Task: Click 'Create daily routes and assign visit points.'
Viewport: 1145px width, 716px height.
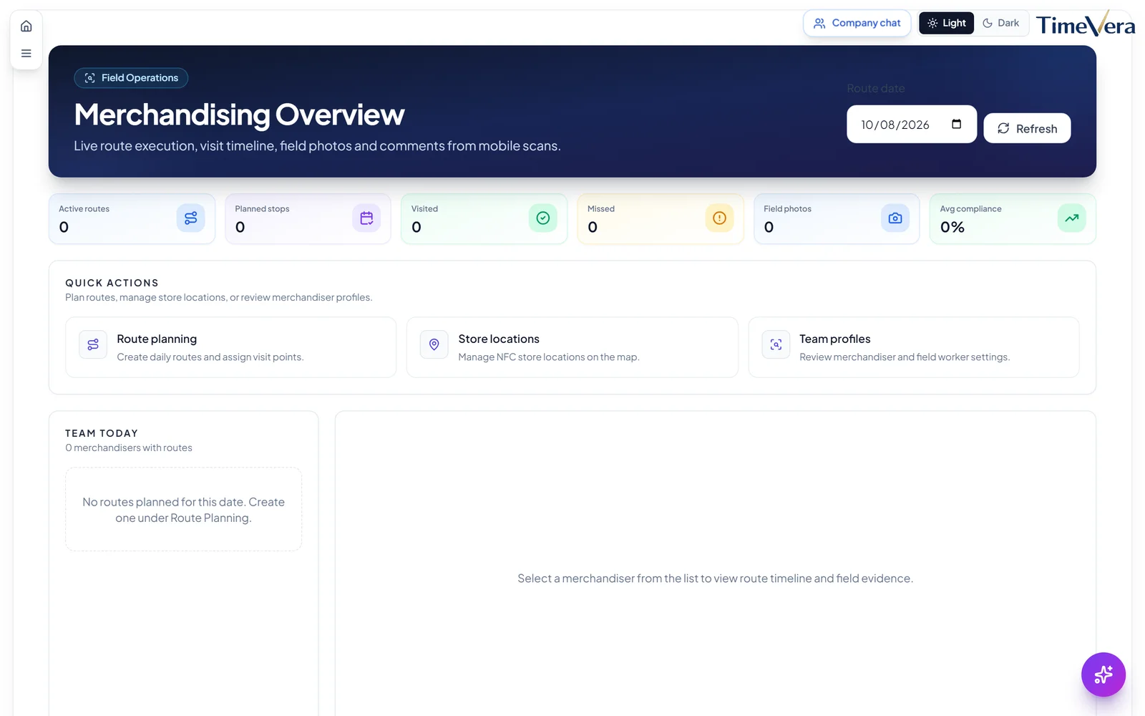Action: (210, 357)
